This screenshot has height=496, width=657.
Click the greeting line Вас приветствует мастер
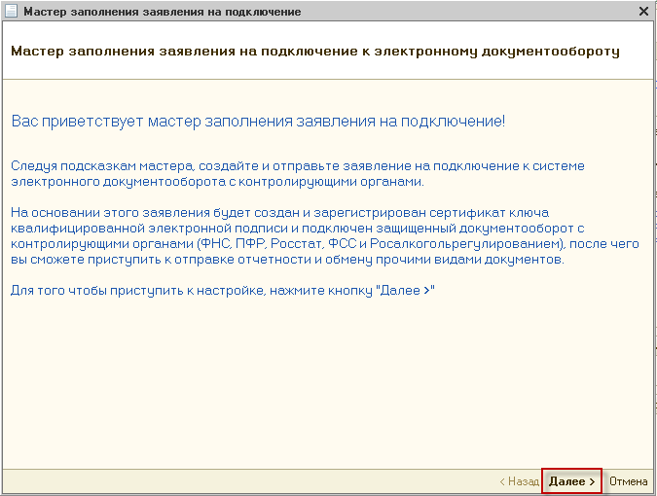point(258,122)
